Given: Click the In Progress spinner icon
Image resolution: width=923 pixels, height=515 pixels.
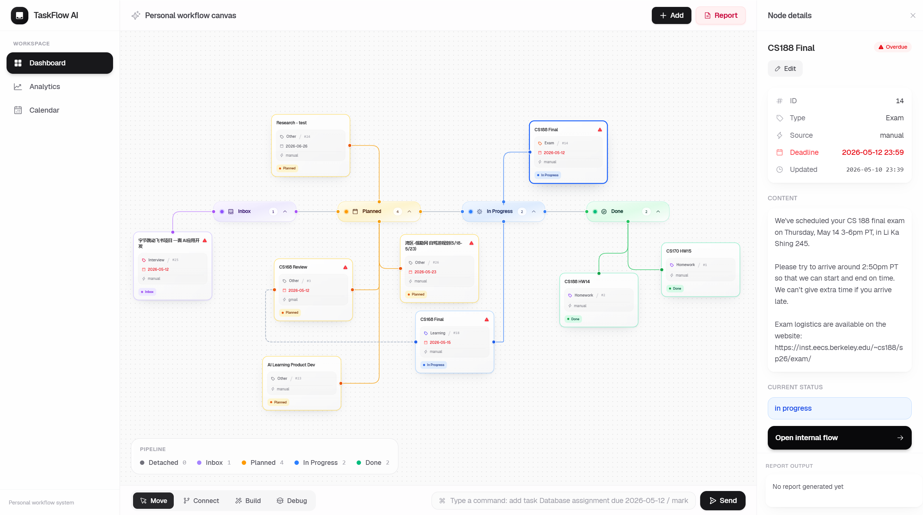Looking at the screenshot, I should 479,212.
